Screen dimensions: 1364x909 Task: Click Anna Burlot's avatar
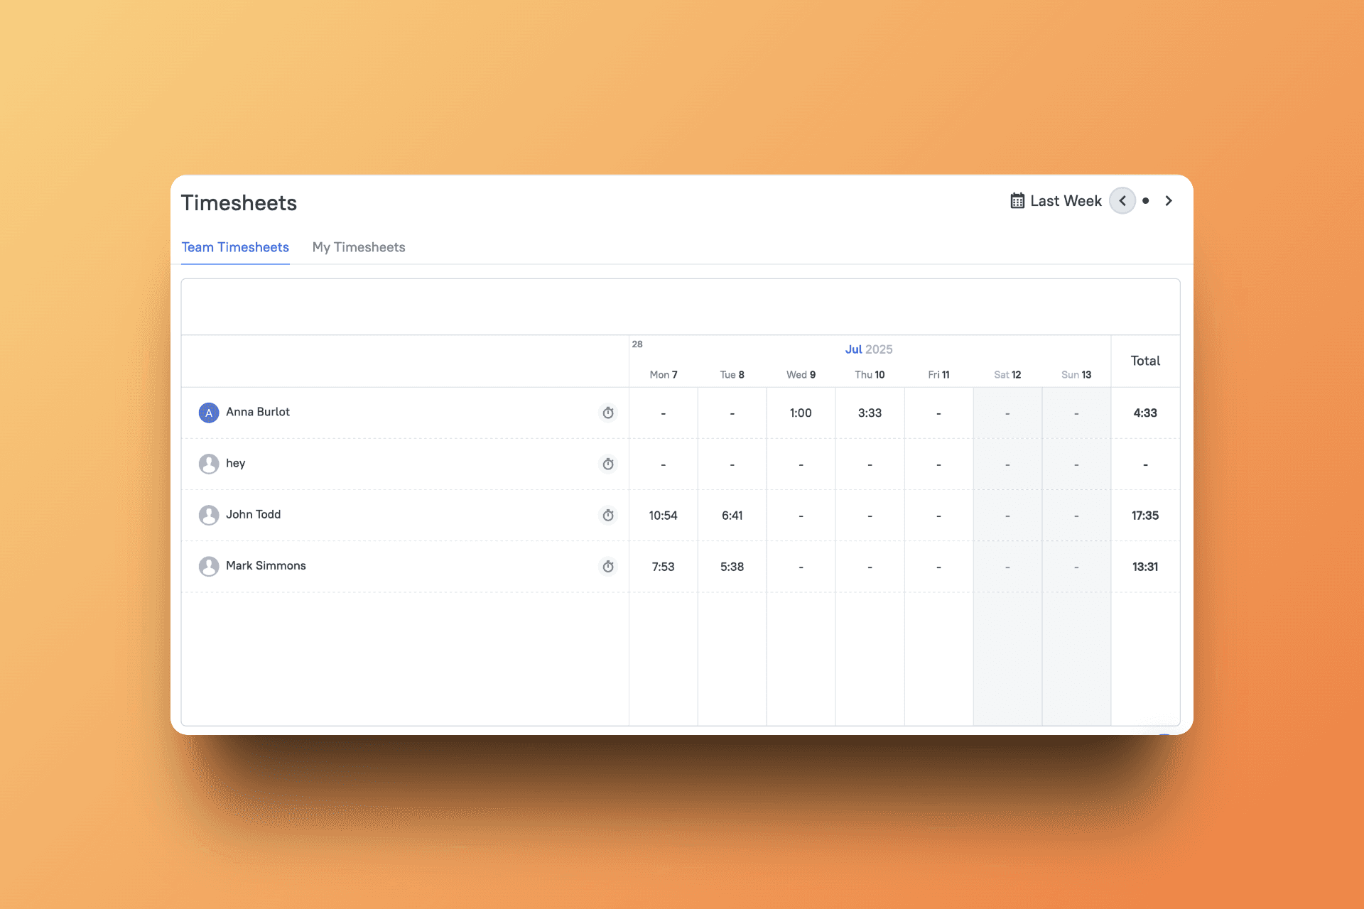(208, 413)
